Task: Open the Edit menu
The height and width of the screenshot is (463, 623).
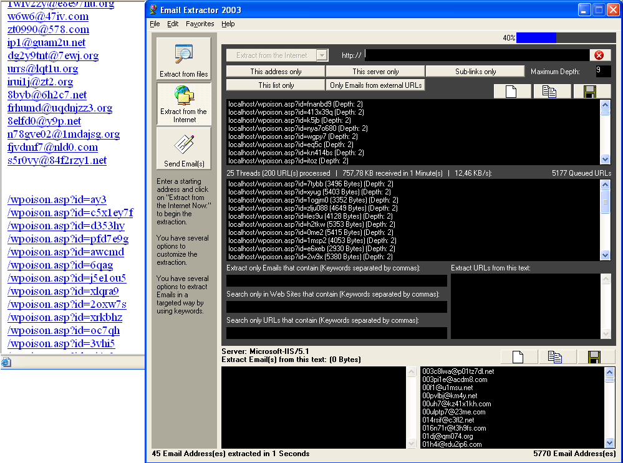Action: [173, 24]
